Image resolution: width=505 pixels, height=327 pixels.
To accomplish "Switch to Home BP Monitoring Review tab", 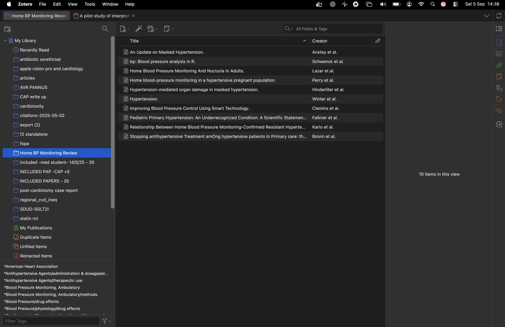I will [36, 16].
